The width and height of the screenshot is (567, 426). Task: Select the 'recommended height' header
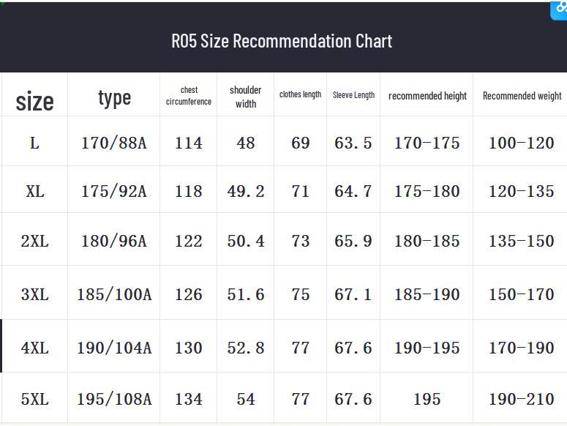427,96
